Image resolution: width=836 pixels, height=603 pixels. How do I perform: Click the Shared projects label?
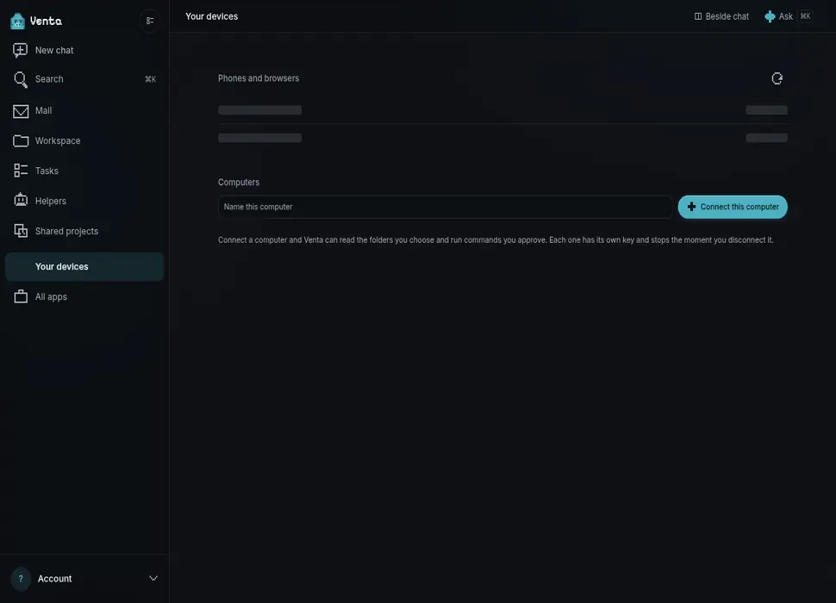click(x=66, y=231)
